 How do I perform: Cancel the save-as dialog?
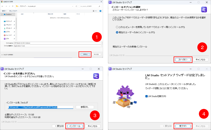click(x=96, y=54)
